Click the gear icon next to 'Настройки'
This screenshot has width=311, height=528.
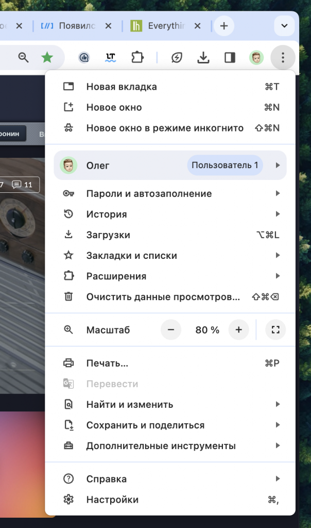(x=68, y=499)
